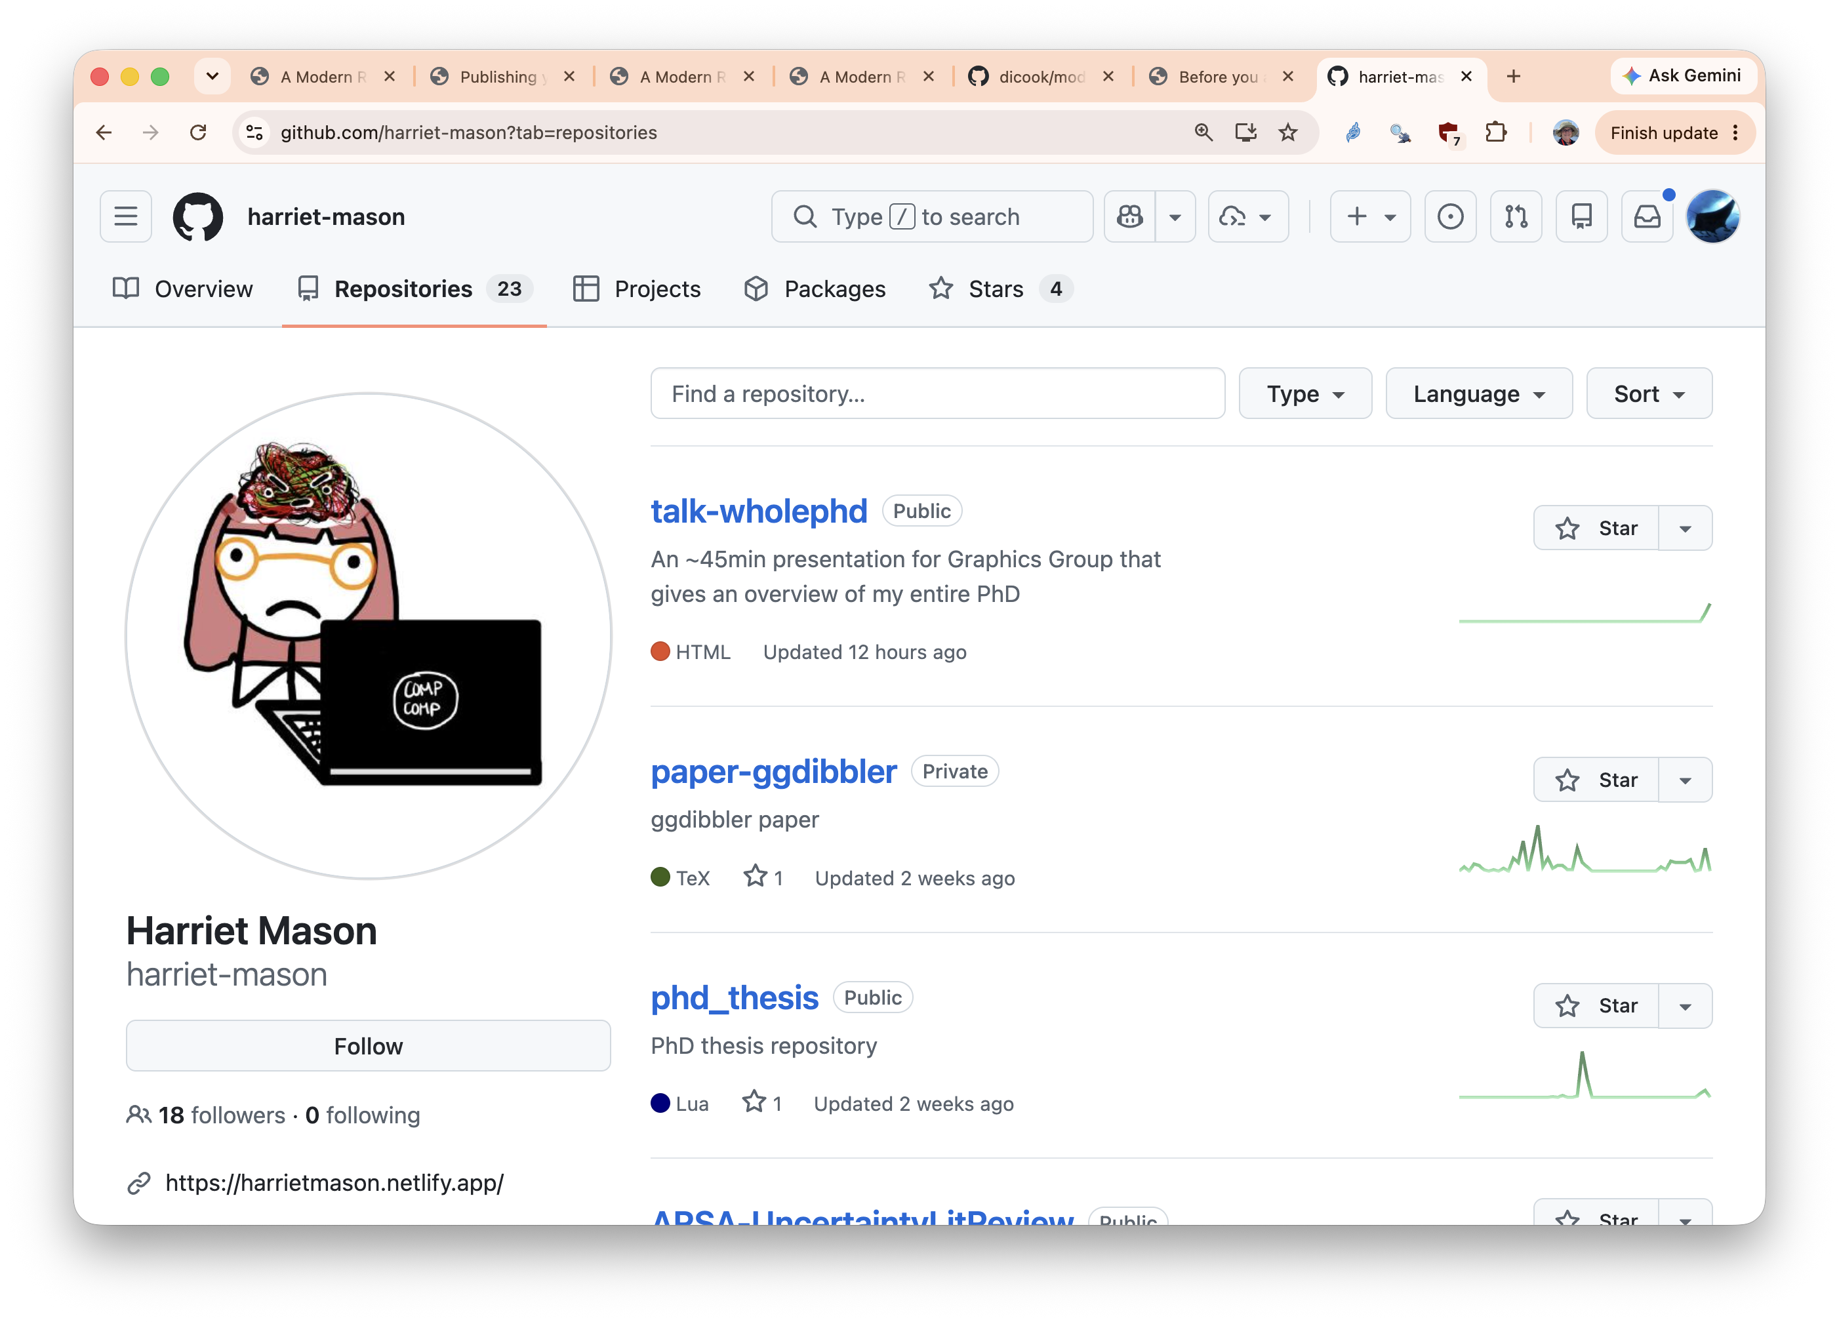Open a new browser tab with plus icon
The width and height of the screenshot is (1839, 1322).
pyautogui.click(x=1513, y=76)
